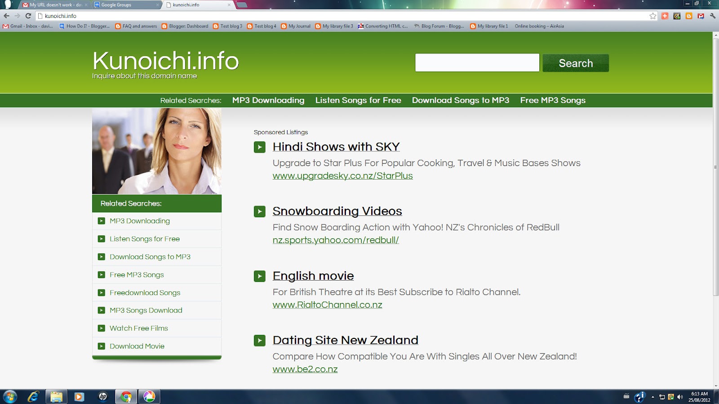Focus the site search text box
The image size is (719, 404).
click(x=477, y=63)
